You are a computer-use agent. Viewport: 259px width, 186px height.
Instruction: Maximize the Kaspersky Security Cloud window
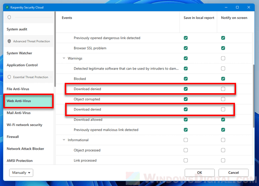pos(237,7)
